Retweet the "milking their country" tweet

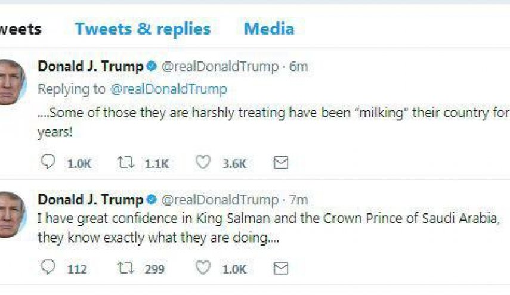point(126,162)
